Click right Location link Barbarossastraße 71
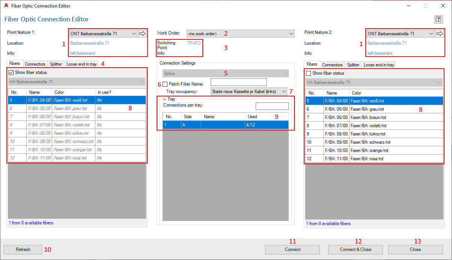 pyautogui.click(x=387, y=43)
